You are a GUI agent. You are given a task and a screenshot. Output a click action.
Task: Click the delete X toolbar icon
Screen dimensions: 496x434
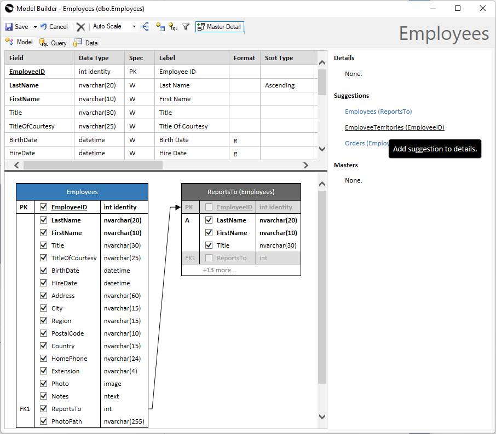click(x=79, y=26)
